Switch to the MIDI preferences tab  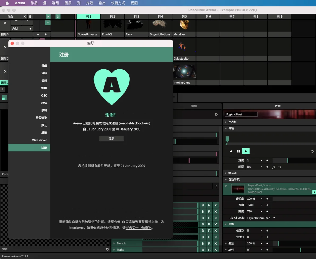pyautogui.click(x=44, y=88)
